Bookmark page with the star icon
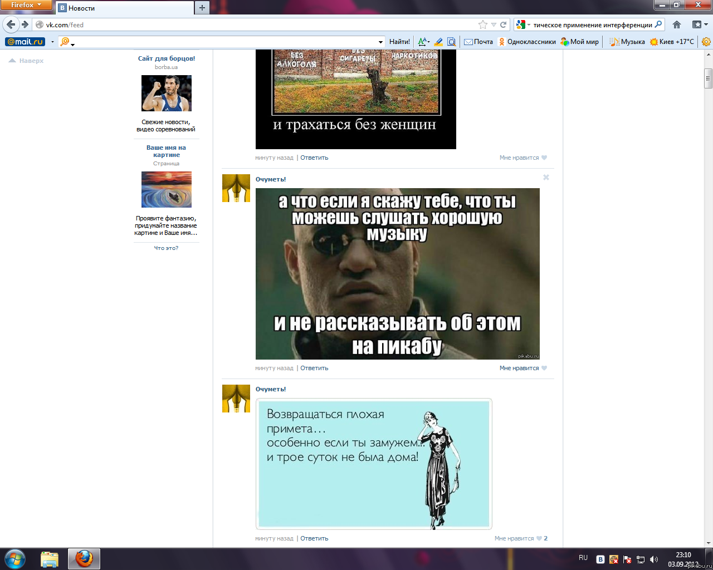Screen dimensions: 713x570 483,24
